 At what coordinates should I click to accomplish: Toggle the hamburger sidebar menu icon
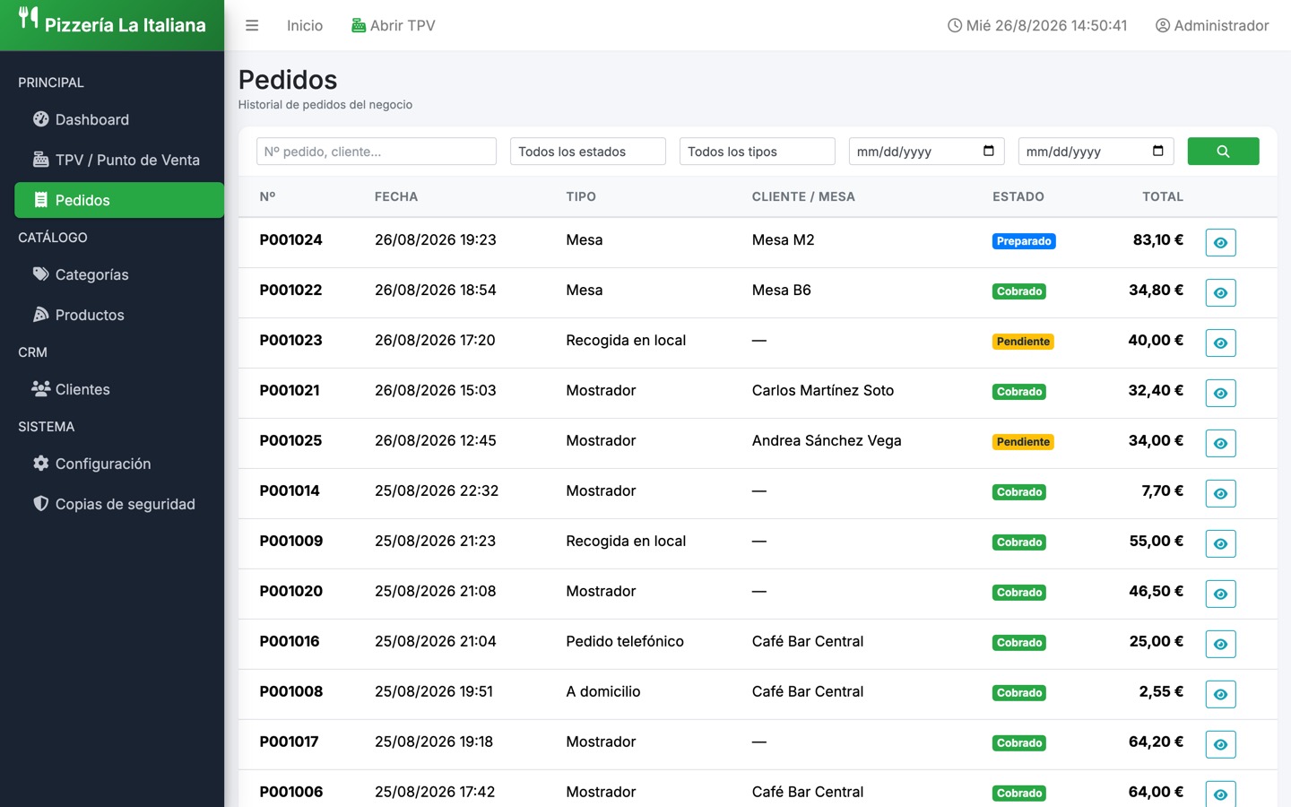pyautogui.click(x=252, y=26)
